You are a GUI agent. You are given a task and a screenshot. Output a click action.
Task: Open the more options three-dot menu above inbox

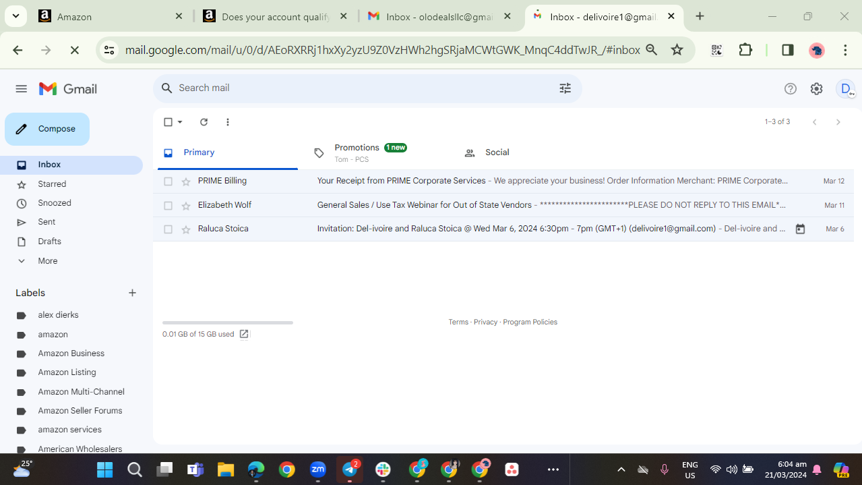pyautogui.click(x=228, y=122)
